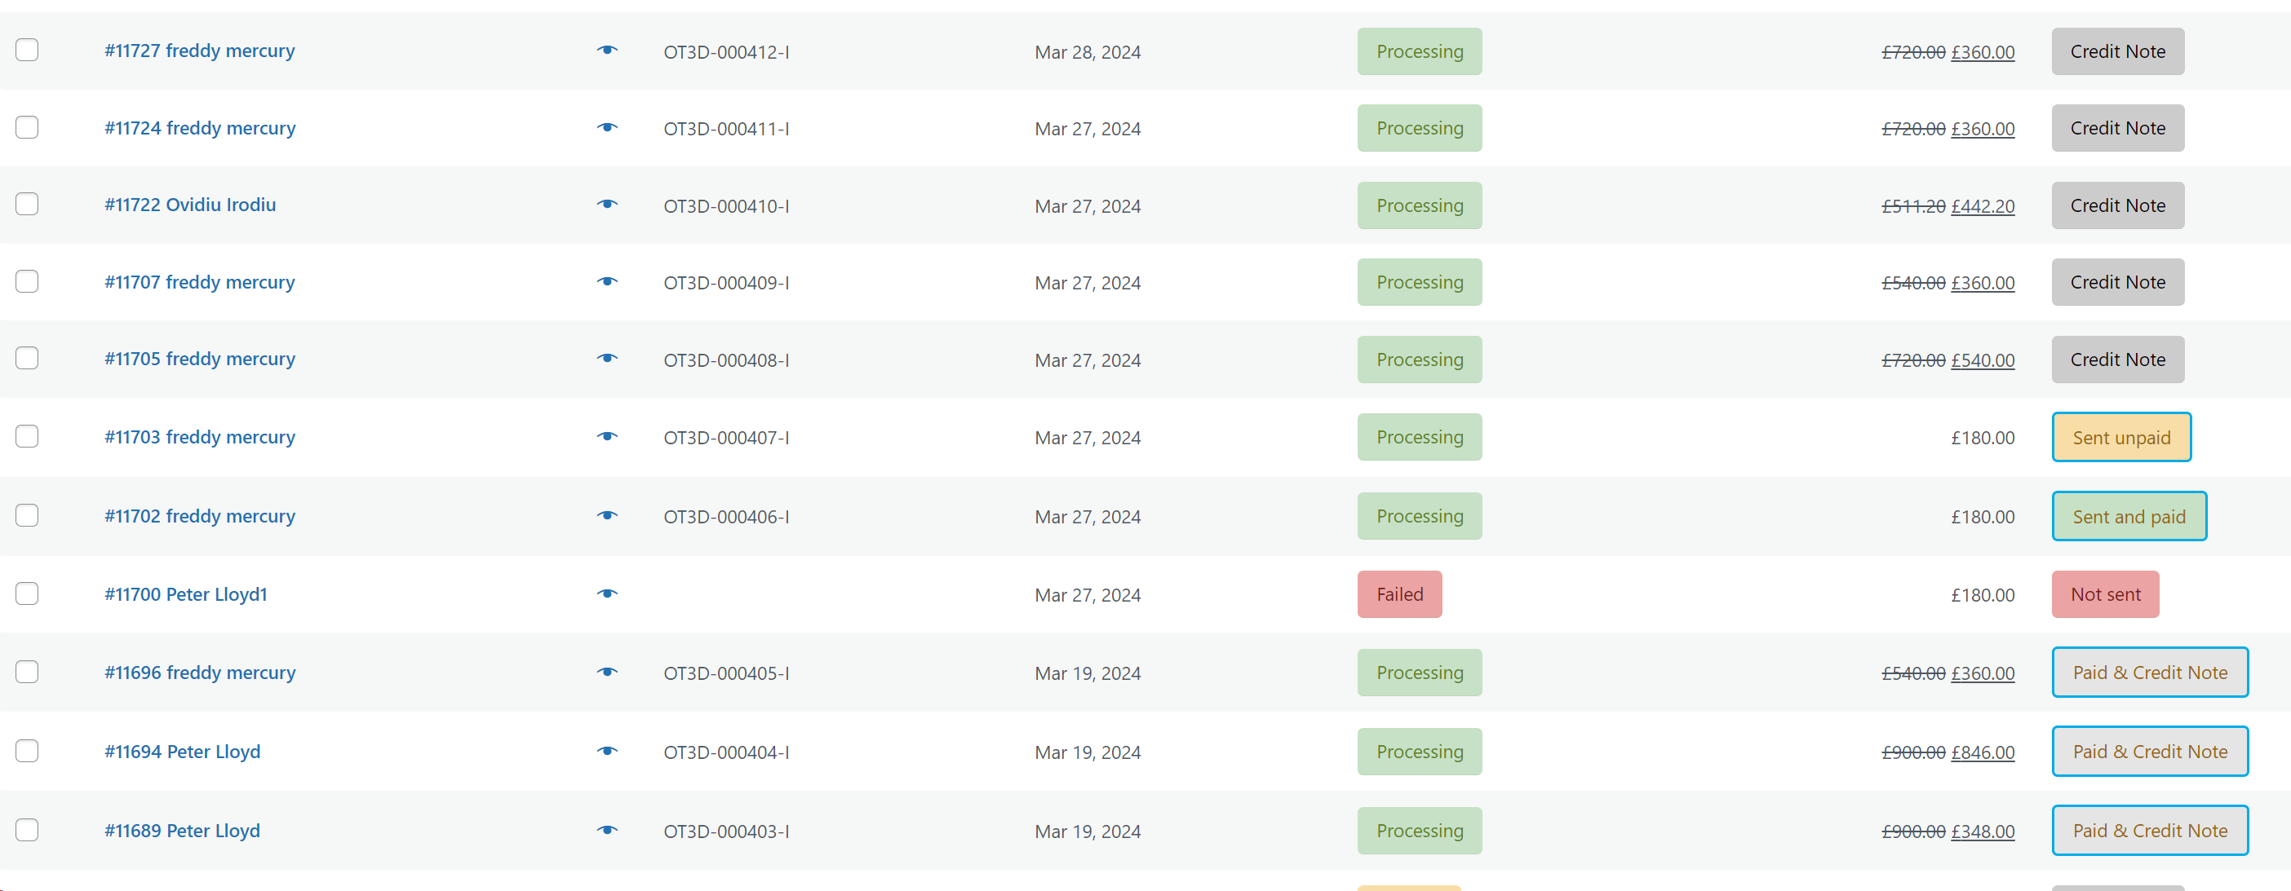Open preview eye for order #11722

[x=608, y=205]
